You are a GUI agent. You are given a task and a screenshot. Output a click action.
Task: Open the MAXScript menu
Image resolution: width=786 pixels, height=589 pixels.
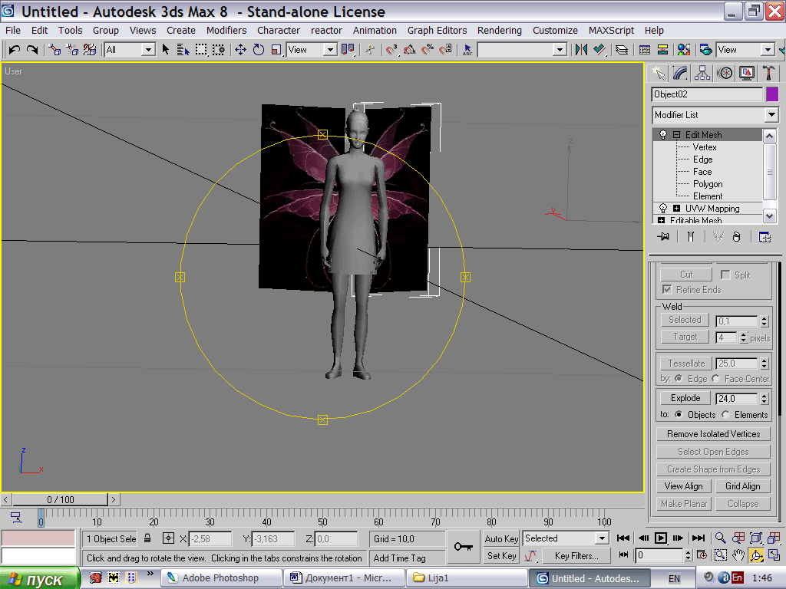[x=611, y=31]
